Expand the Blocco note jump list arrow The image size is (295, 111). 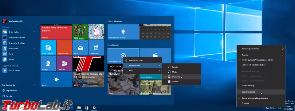point(35,48)
